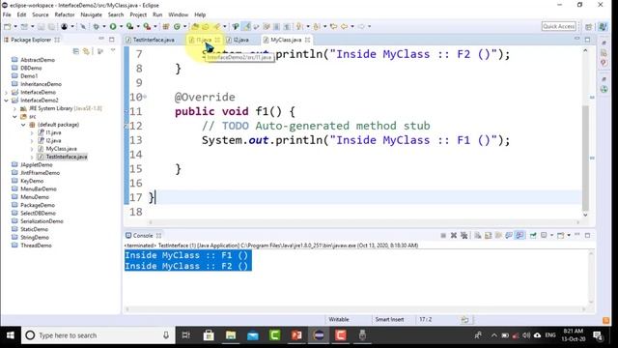Open Package Explorer view menu chevron
618x348 pixels.
coord(113,50)
